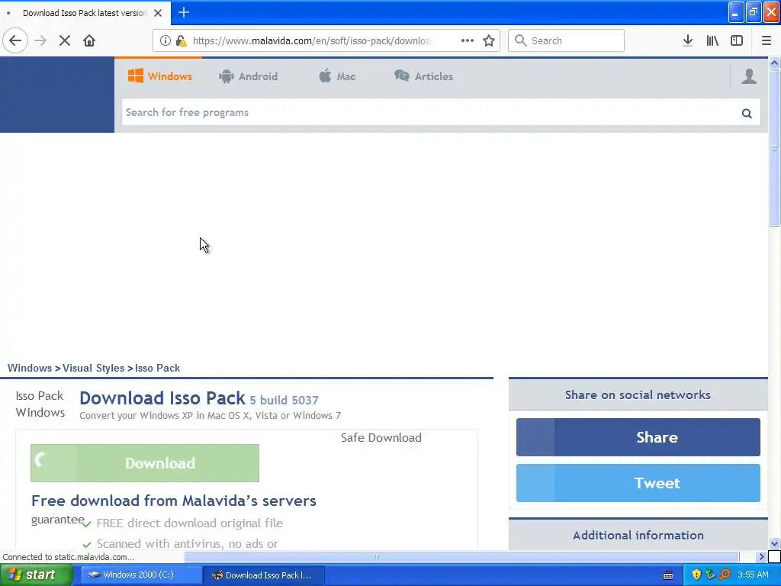The image size is (781, 586).
Task: Click the green Download button
Action: (x=145, y=463)
